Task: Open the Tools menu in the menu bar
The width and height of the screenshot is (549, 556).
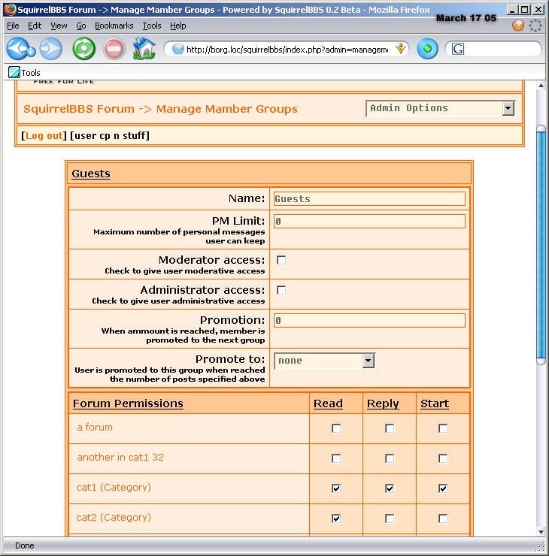Action: tap(151, 26)
